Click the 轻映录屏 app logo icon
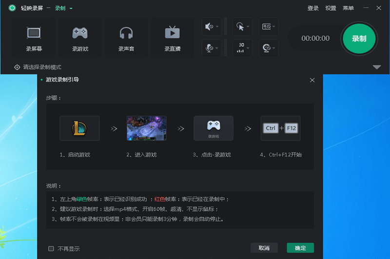 pyautogui.click(x=12, y=8)
